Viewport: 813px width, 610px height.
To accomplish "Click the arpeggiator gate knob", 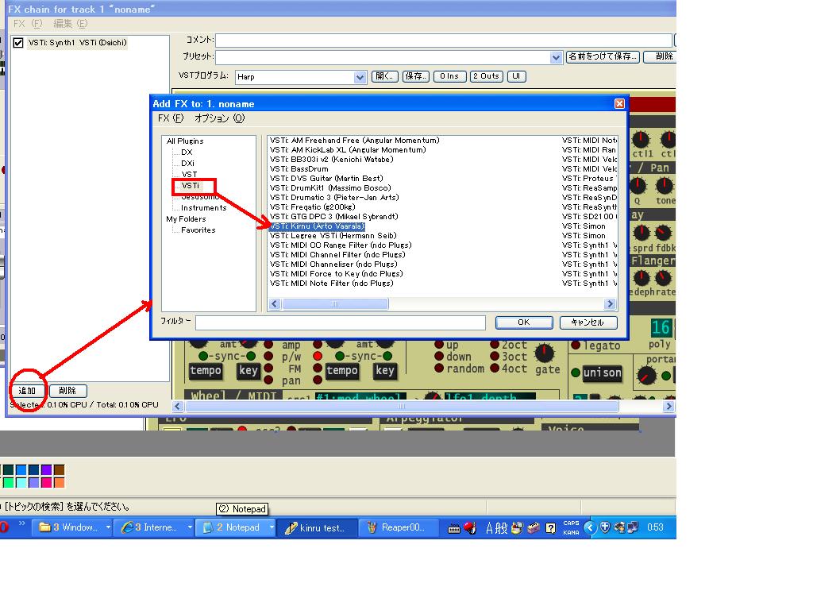I will click(544, 353).
